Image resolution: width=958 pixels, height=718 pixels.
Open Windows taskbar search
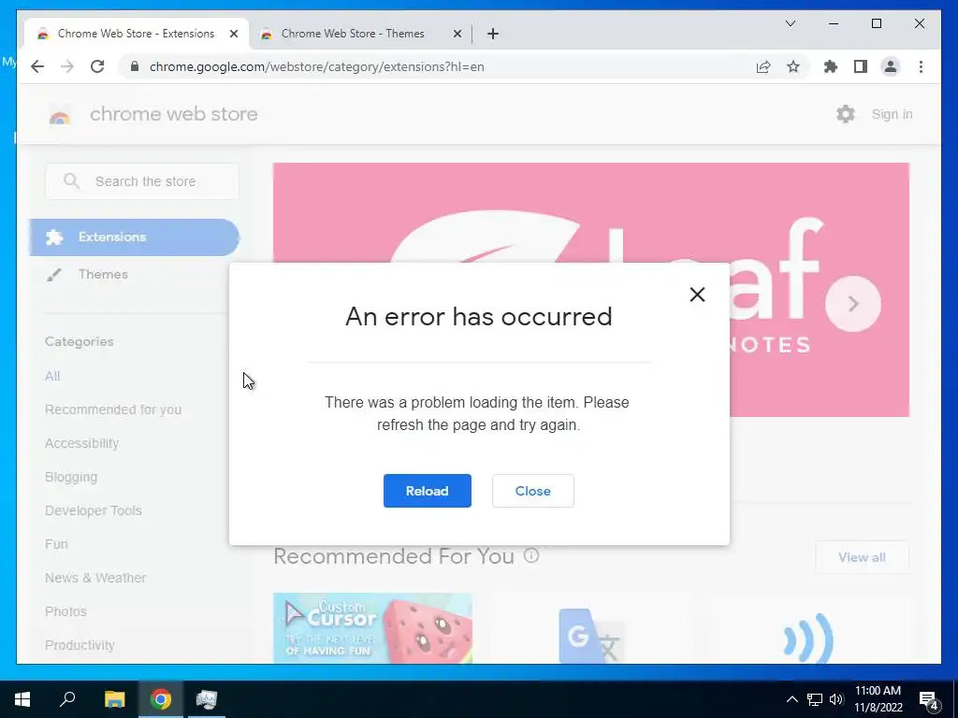[67, 699]
